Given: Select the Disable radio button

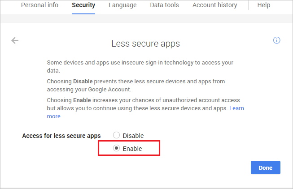Looking at the screenshot, I should pyautogui.click(x=117, y=135).
